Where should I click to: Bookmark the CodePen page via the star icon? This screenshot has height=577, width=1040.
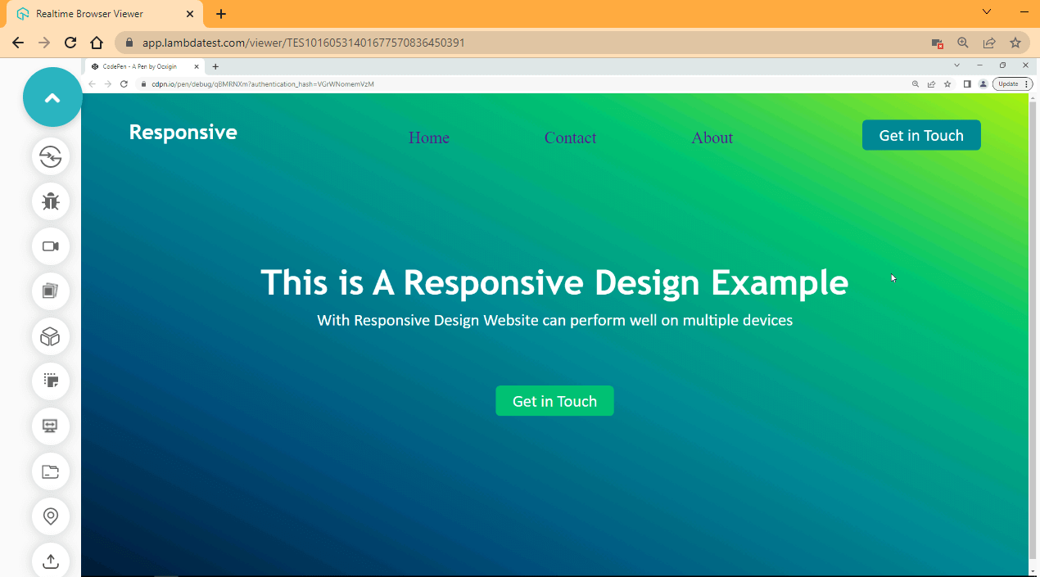tap(947, 83)
